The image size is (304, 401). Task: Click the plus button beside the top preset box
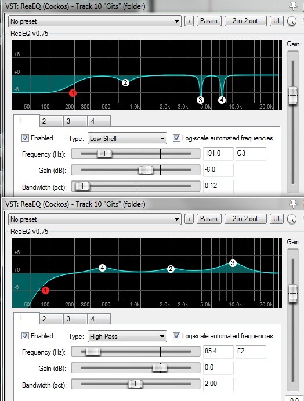coord(189,21)
